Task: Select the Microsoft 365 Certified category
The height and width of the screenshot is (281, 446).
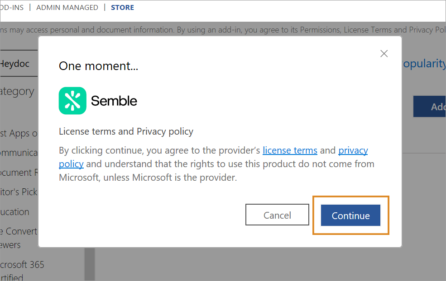Action: 22,271
